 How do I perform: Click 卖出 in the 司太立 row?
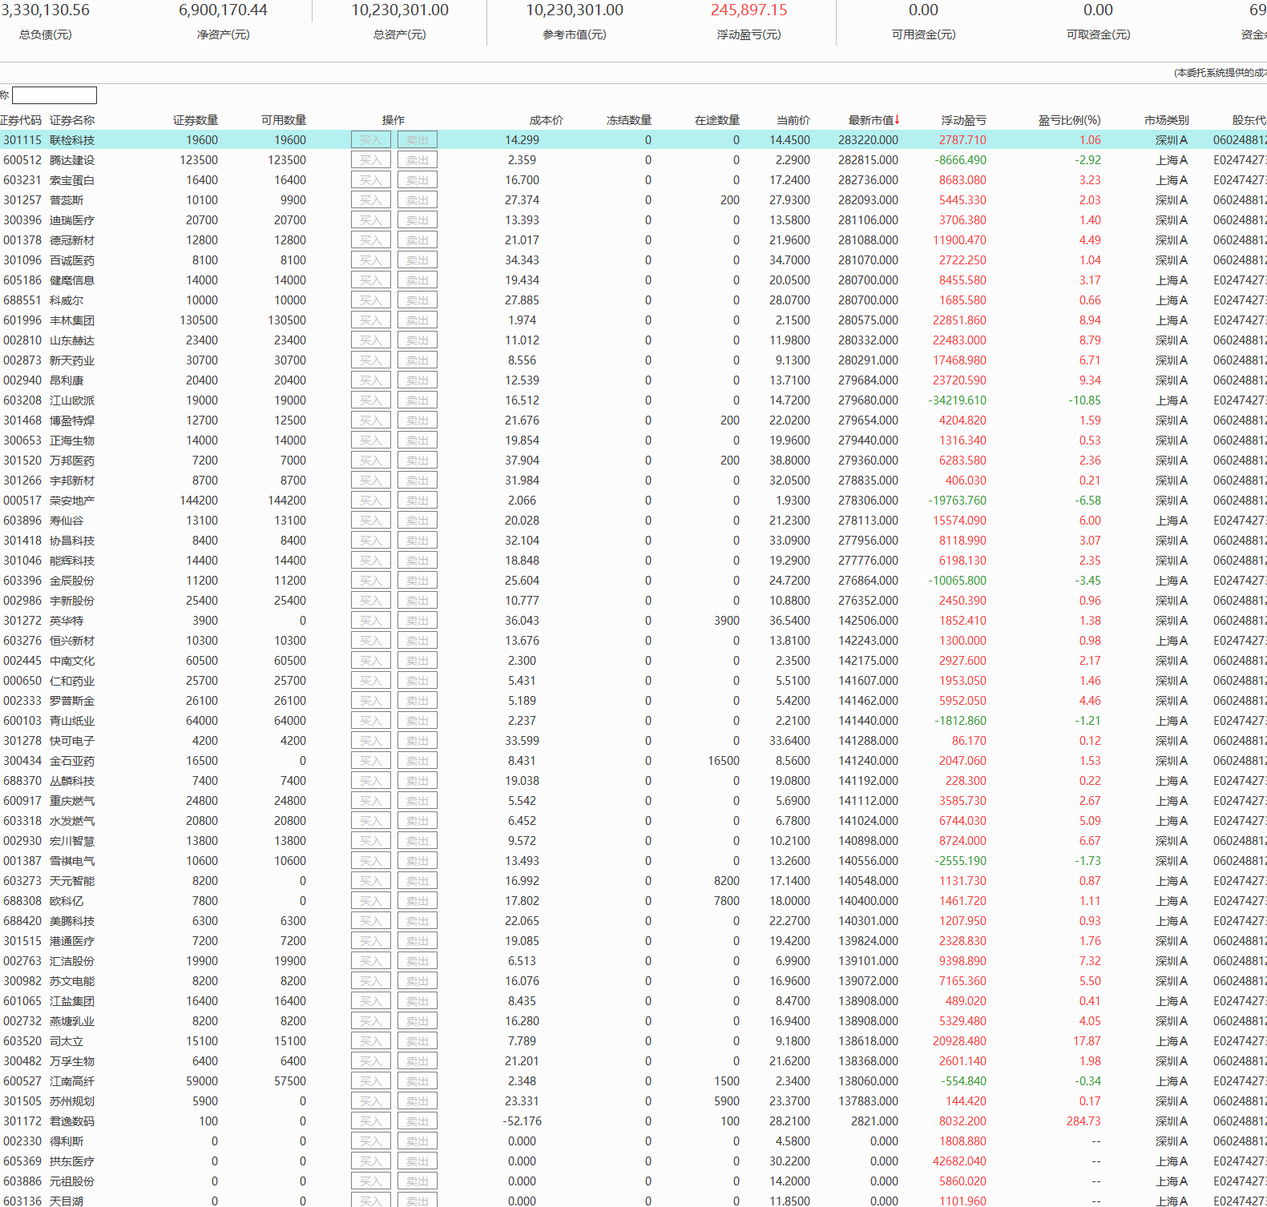418,1041
